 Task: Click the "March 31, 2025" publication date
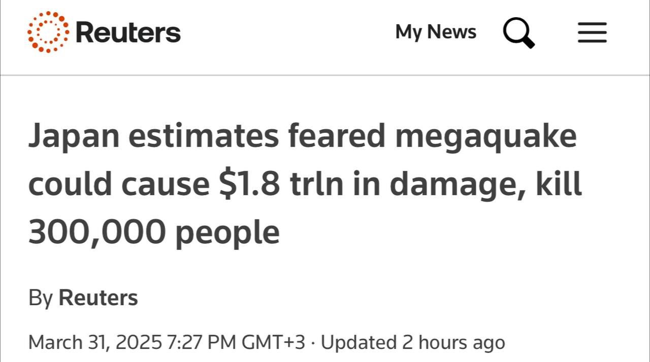95,342
